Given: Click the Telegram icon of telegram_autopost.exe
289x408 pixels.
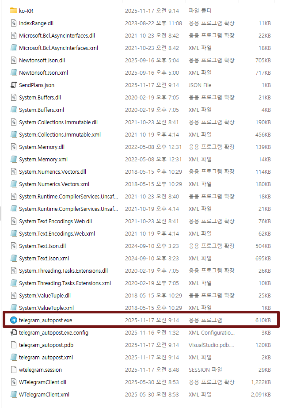Looking at the screenshot, I should (14, 320).
